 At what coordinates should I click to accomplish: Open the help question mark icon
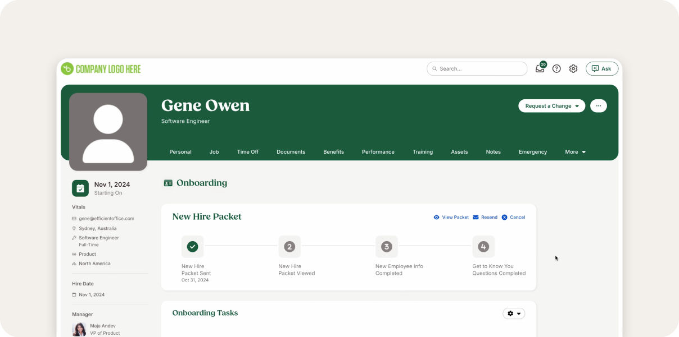[556, 68]
